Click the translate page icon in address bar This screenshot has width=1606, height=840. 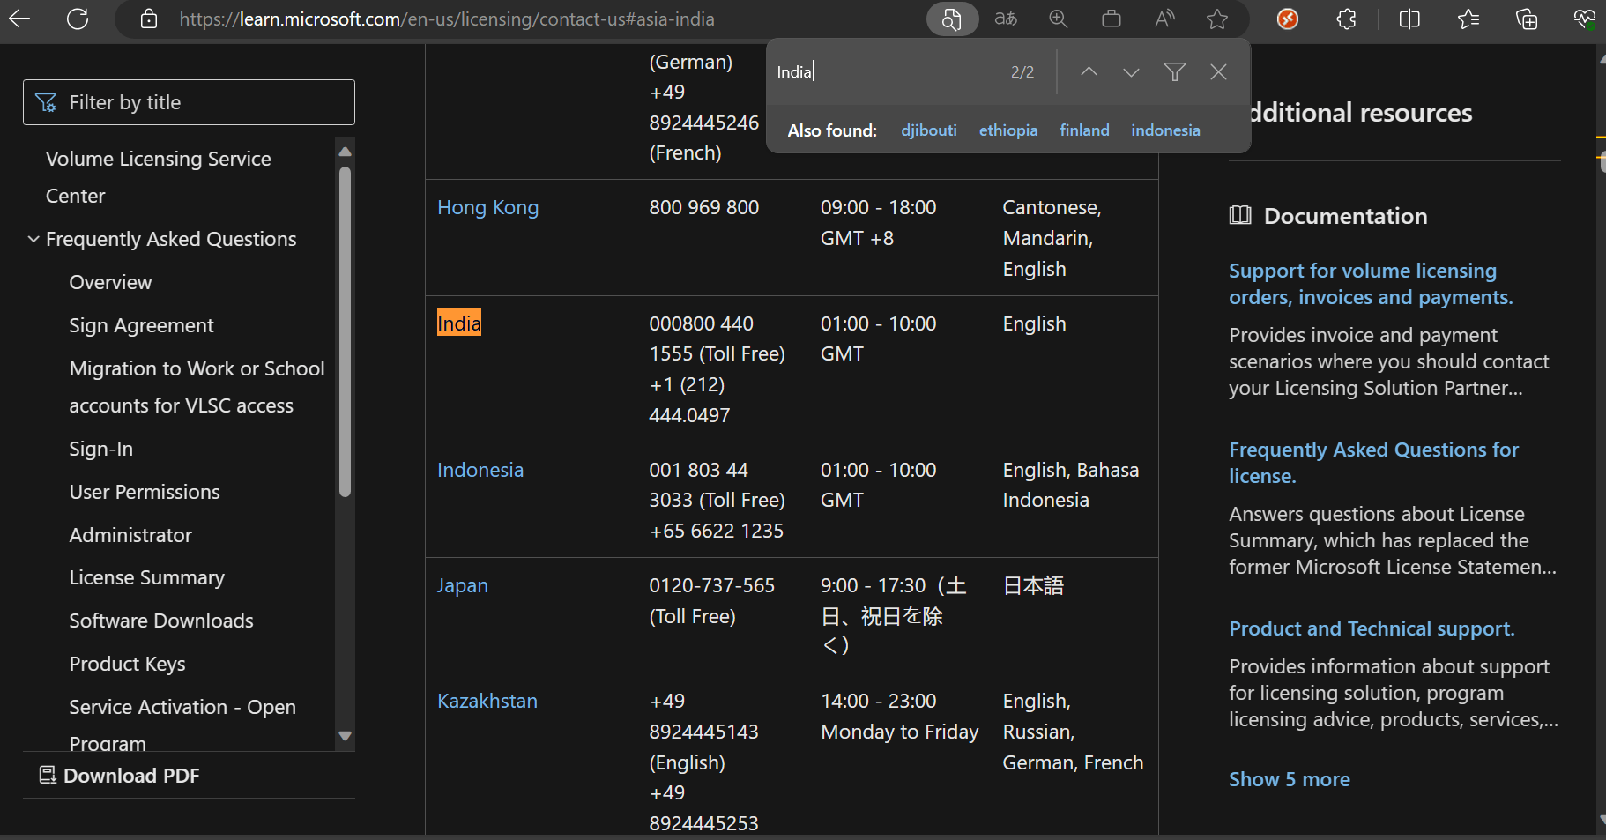click(1006, 19)
